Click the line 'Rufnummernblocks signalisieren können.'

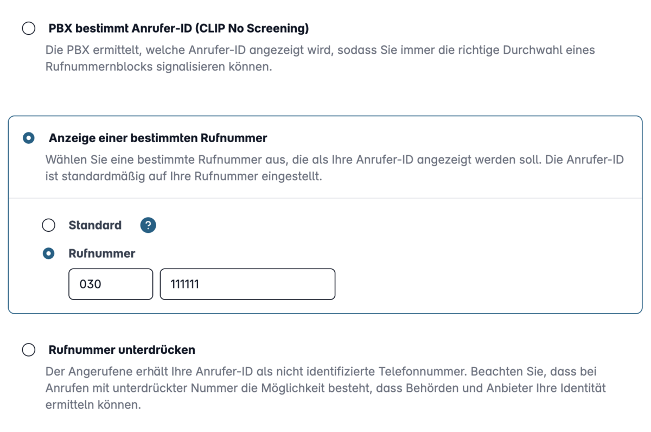(158, 68)
